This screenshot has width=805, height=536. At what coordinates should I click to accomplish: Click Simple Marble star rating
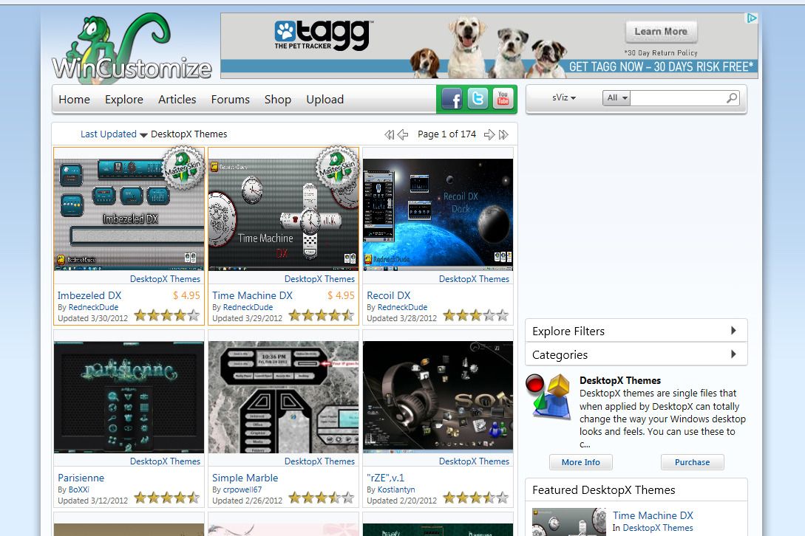(x=322, y=497)
